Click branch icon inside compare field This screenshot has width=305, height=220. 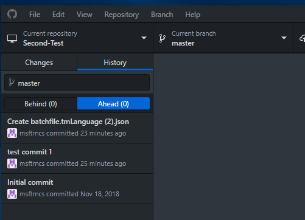12,83
